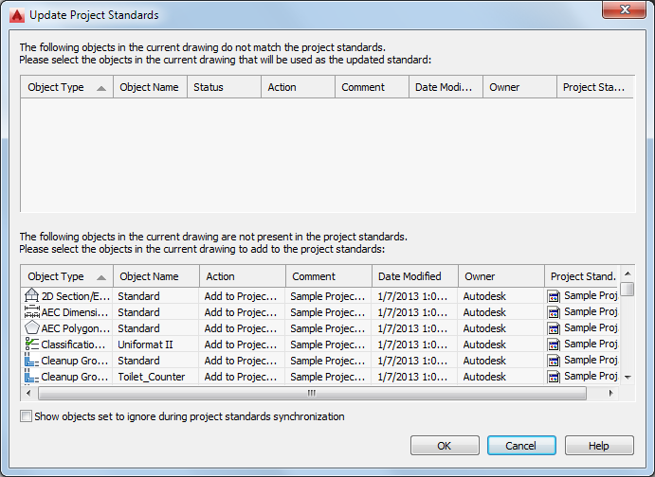Click the AEC Polygon style row icon
Screen dimensions: 655x477
(x=31, y=327)
